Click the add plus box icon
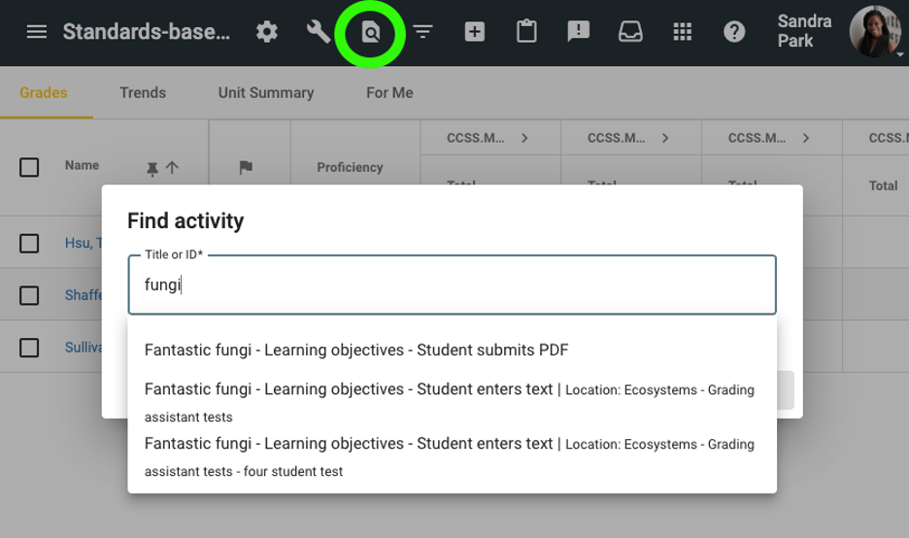This screenshot has height=538, width=909. pyautogui.click(x=474, y=31)
